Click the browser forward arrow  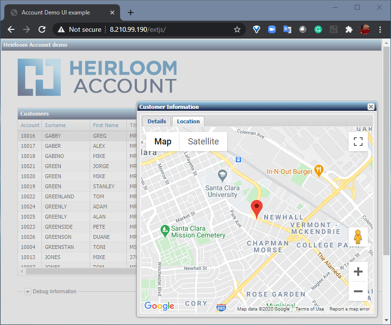click(x=26, y=29)
